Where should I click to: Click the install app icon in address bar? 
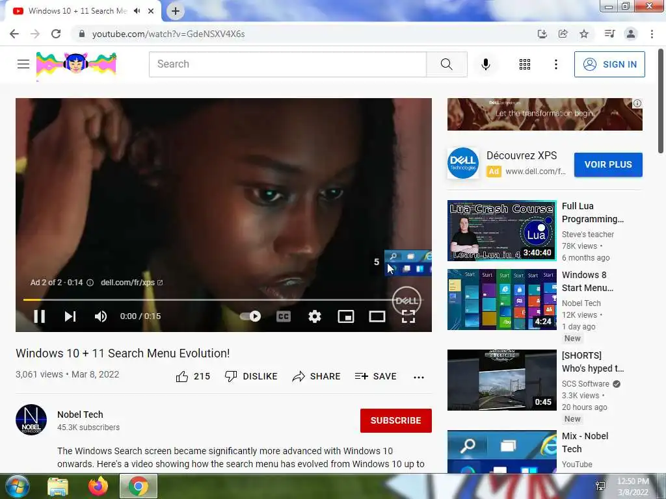coord(542,34)
